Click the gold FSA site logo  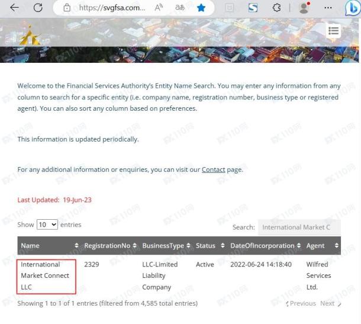pos(30,36)
